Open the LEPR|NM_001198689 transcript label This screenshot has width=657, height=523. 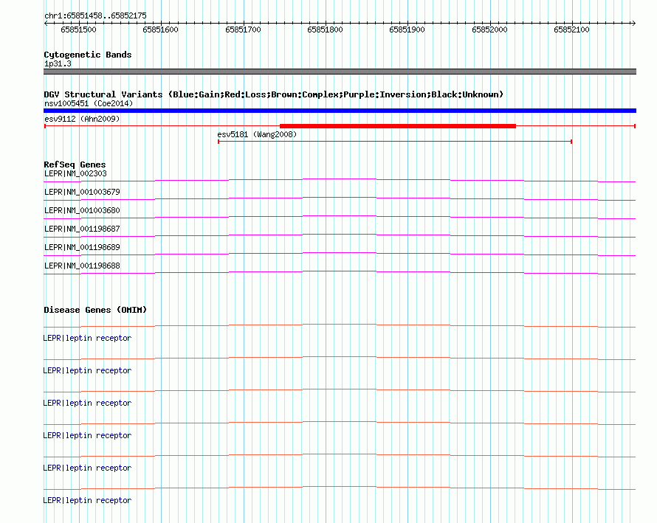[x=82, y=247]
